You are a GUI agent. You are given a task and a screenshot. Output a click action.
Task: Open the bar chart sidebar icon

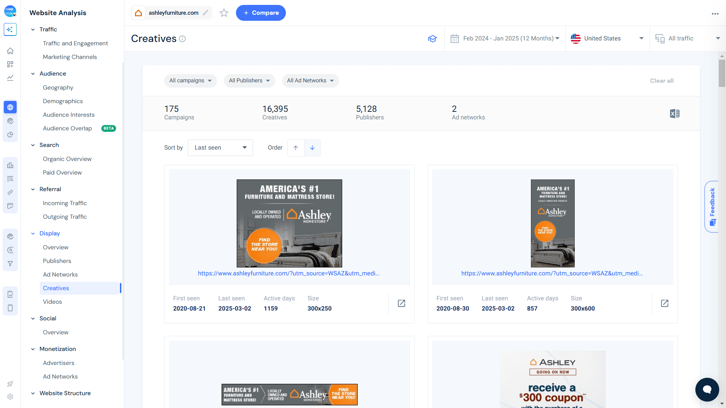10,165
